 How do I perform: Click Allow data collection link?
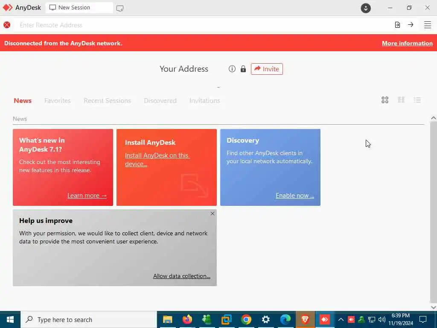pyautogui.click(x=182, y=276)
